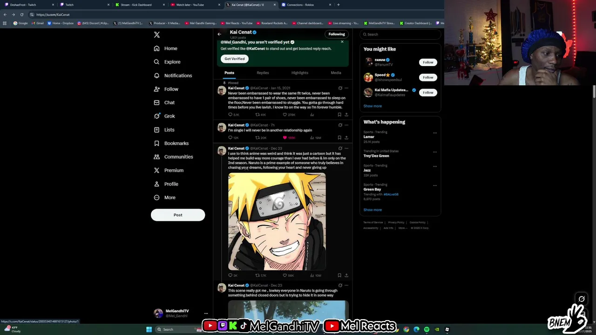This screenshot has width=596, height=335.
Task: Show more trends in What's happening
Action: tap(372, 210)
